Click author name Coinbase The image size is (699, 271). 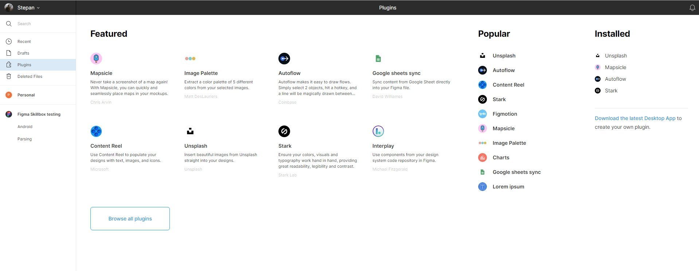coord(287,102)
